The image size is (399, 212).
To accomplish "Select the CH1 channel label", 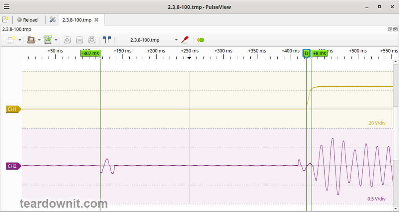I will tap(13, 109).
